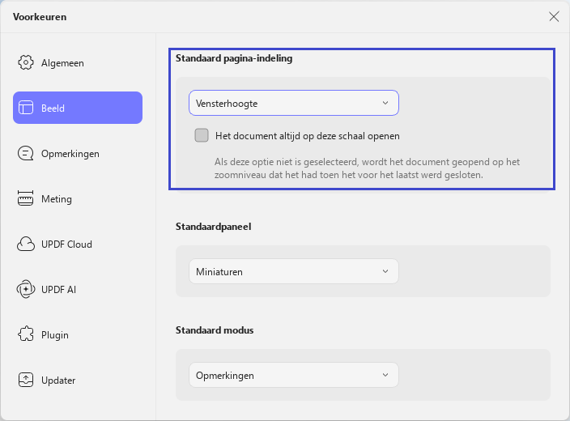Click the Meting ruler icon
The width and height of the screenshot is (570, 421).
pyautogui.click(x=25, y=198)
